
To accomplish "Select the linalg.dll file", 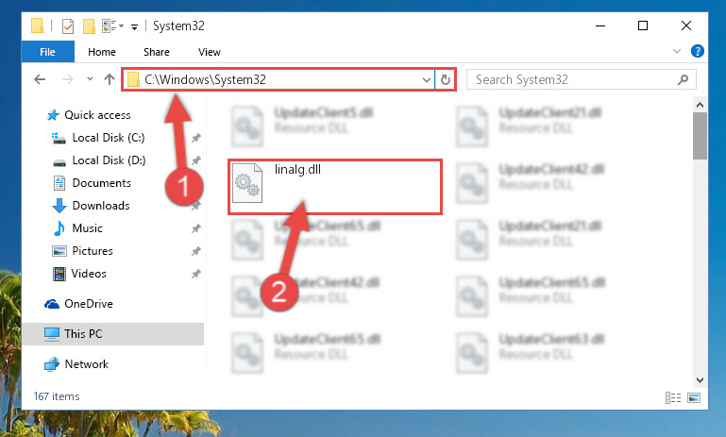I will point(335,187).
